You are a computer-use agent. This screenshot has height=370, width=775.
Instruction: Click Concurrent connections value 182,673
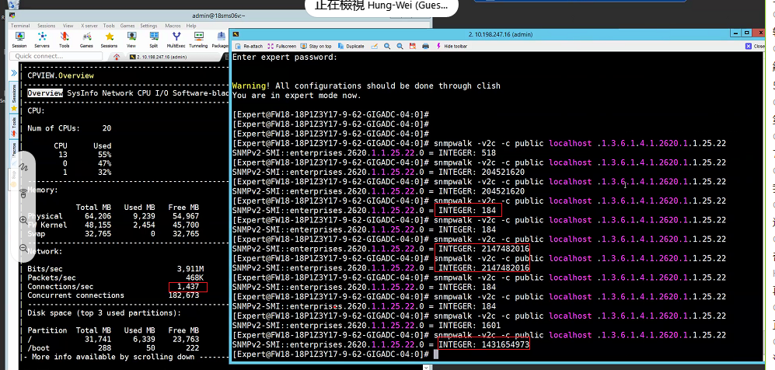tap(184, 295)
